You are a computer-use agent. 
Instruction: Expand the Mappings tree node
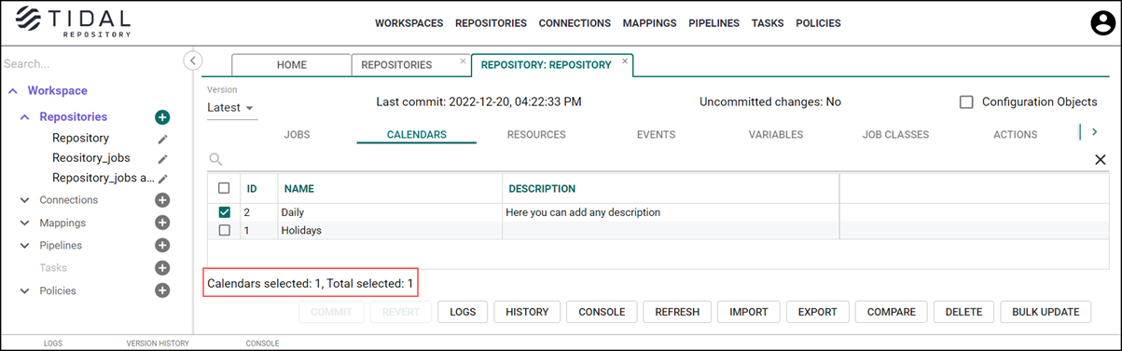(25, 223)
